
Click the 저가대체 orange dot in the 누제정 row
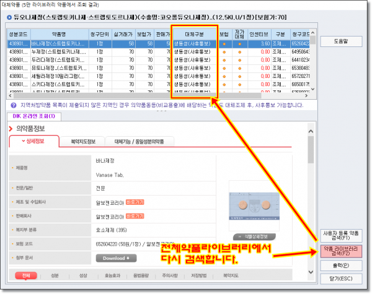[239, 53]
